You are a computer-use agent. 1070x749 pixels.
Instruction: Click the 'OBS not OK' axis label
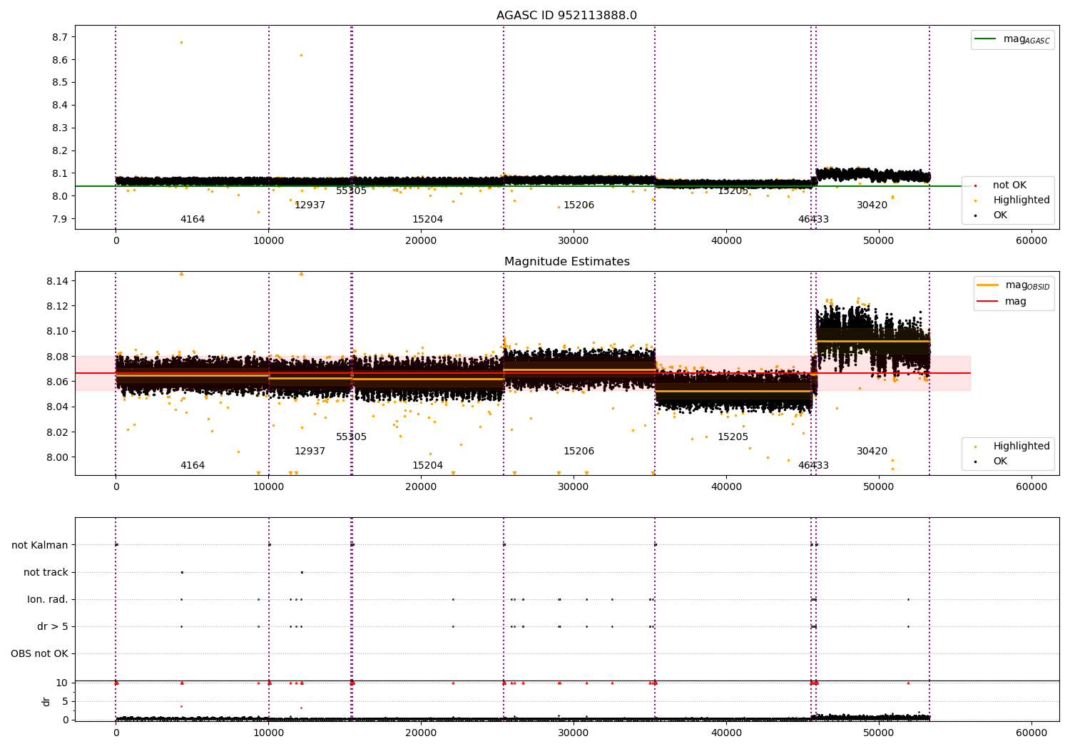point(39,653)
